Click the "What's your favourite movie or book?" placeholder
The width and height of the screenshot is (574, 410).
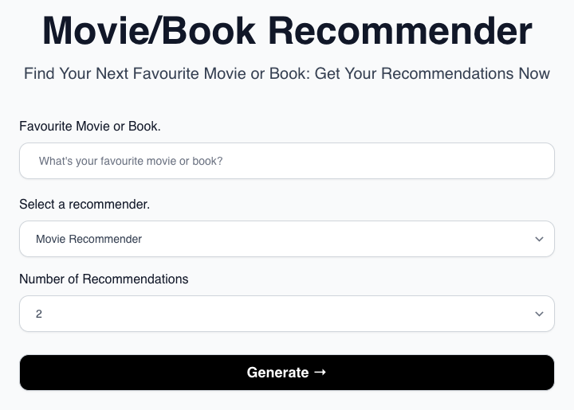coord(131,161)
